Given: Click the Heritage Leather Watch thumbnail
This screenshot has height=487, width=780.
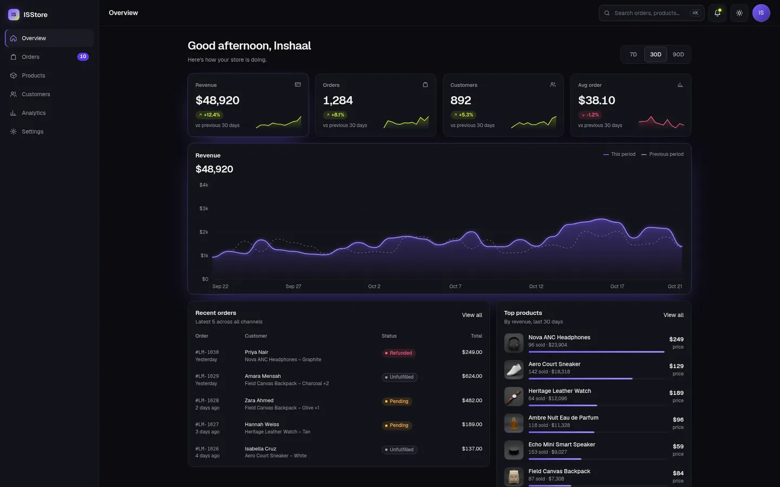Looking at the screenshot, I should [x=513, y=397].
